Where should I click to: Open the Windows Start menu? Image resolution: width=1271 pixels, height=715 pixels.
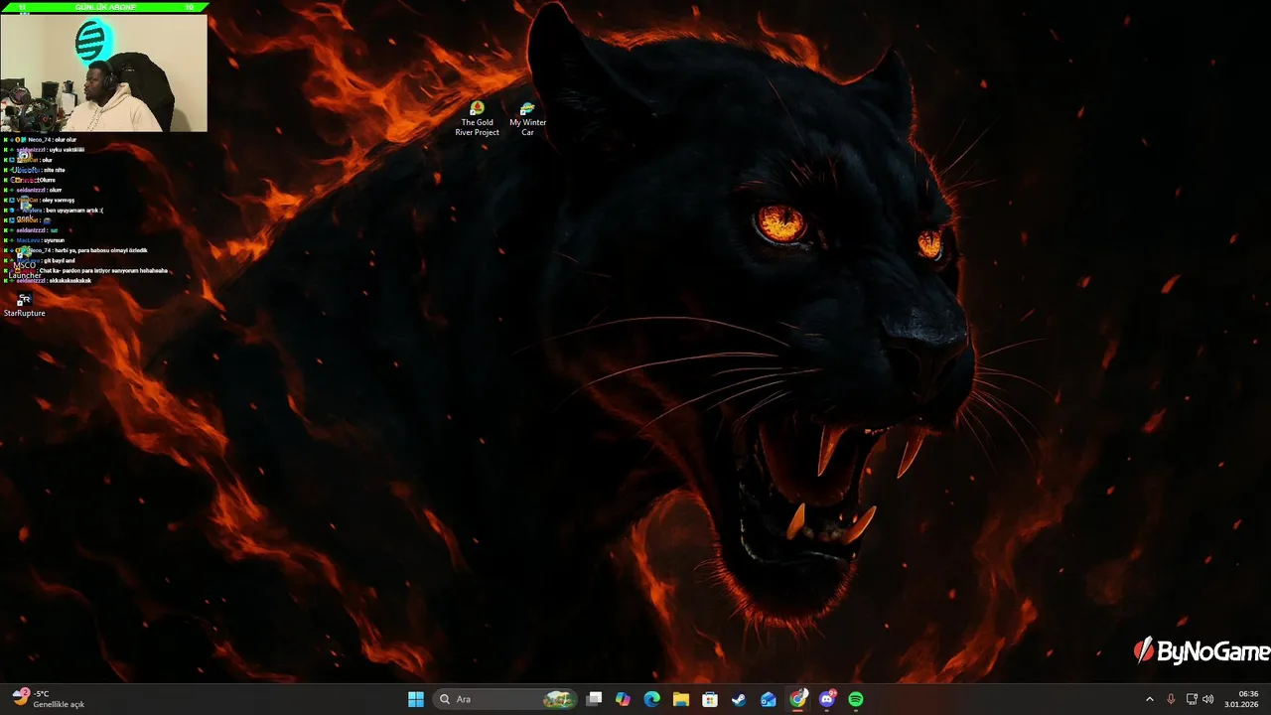416,699
